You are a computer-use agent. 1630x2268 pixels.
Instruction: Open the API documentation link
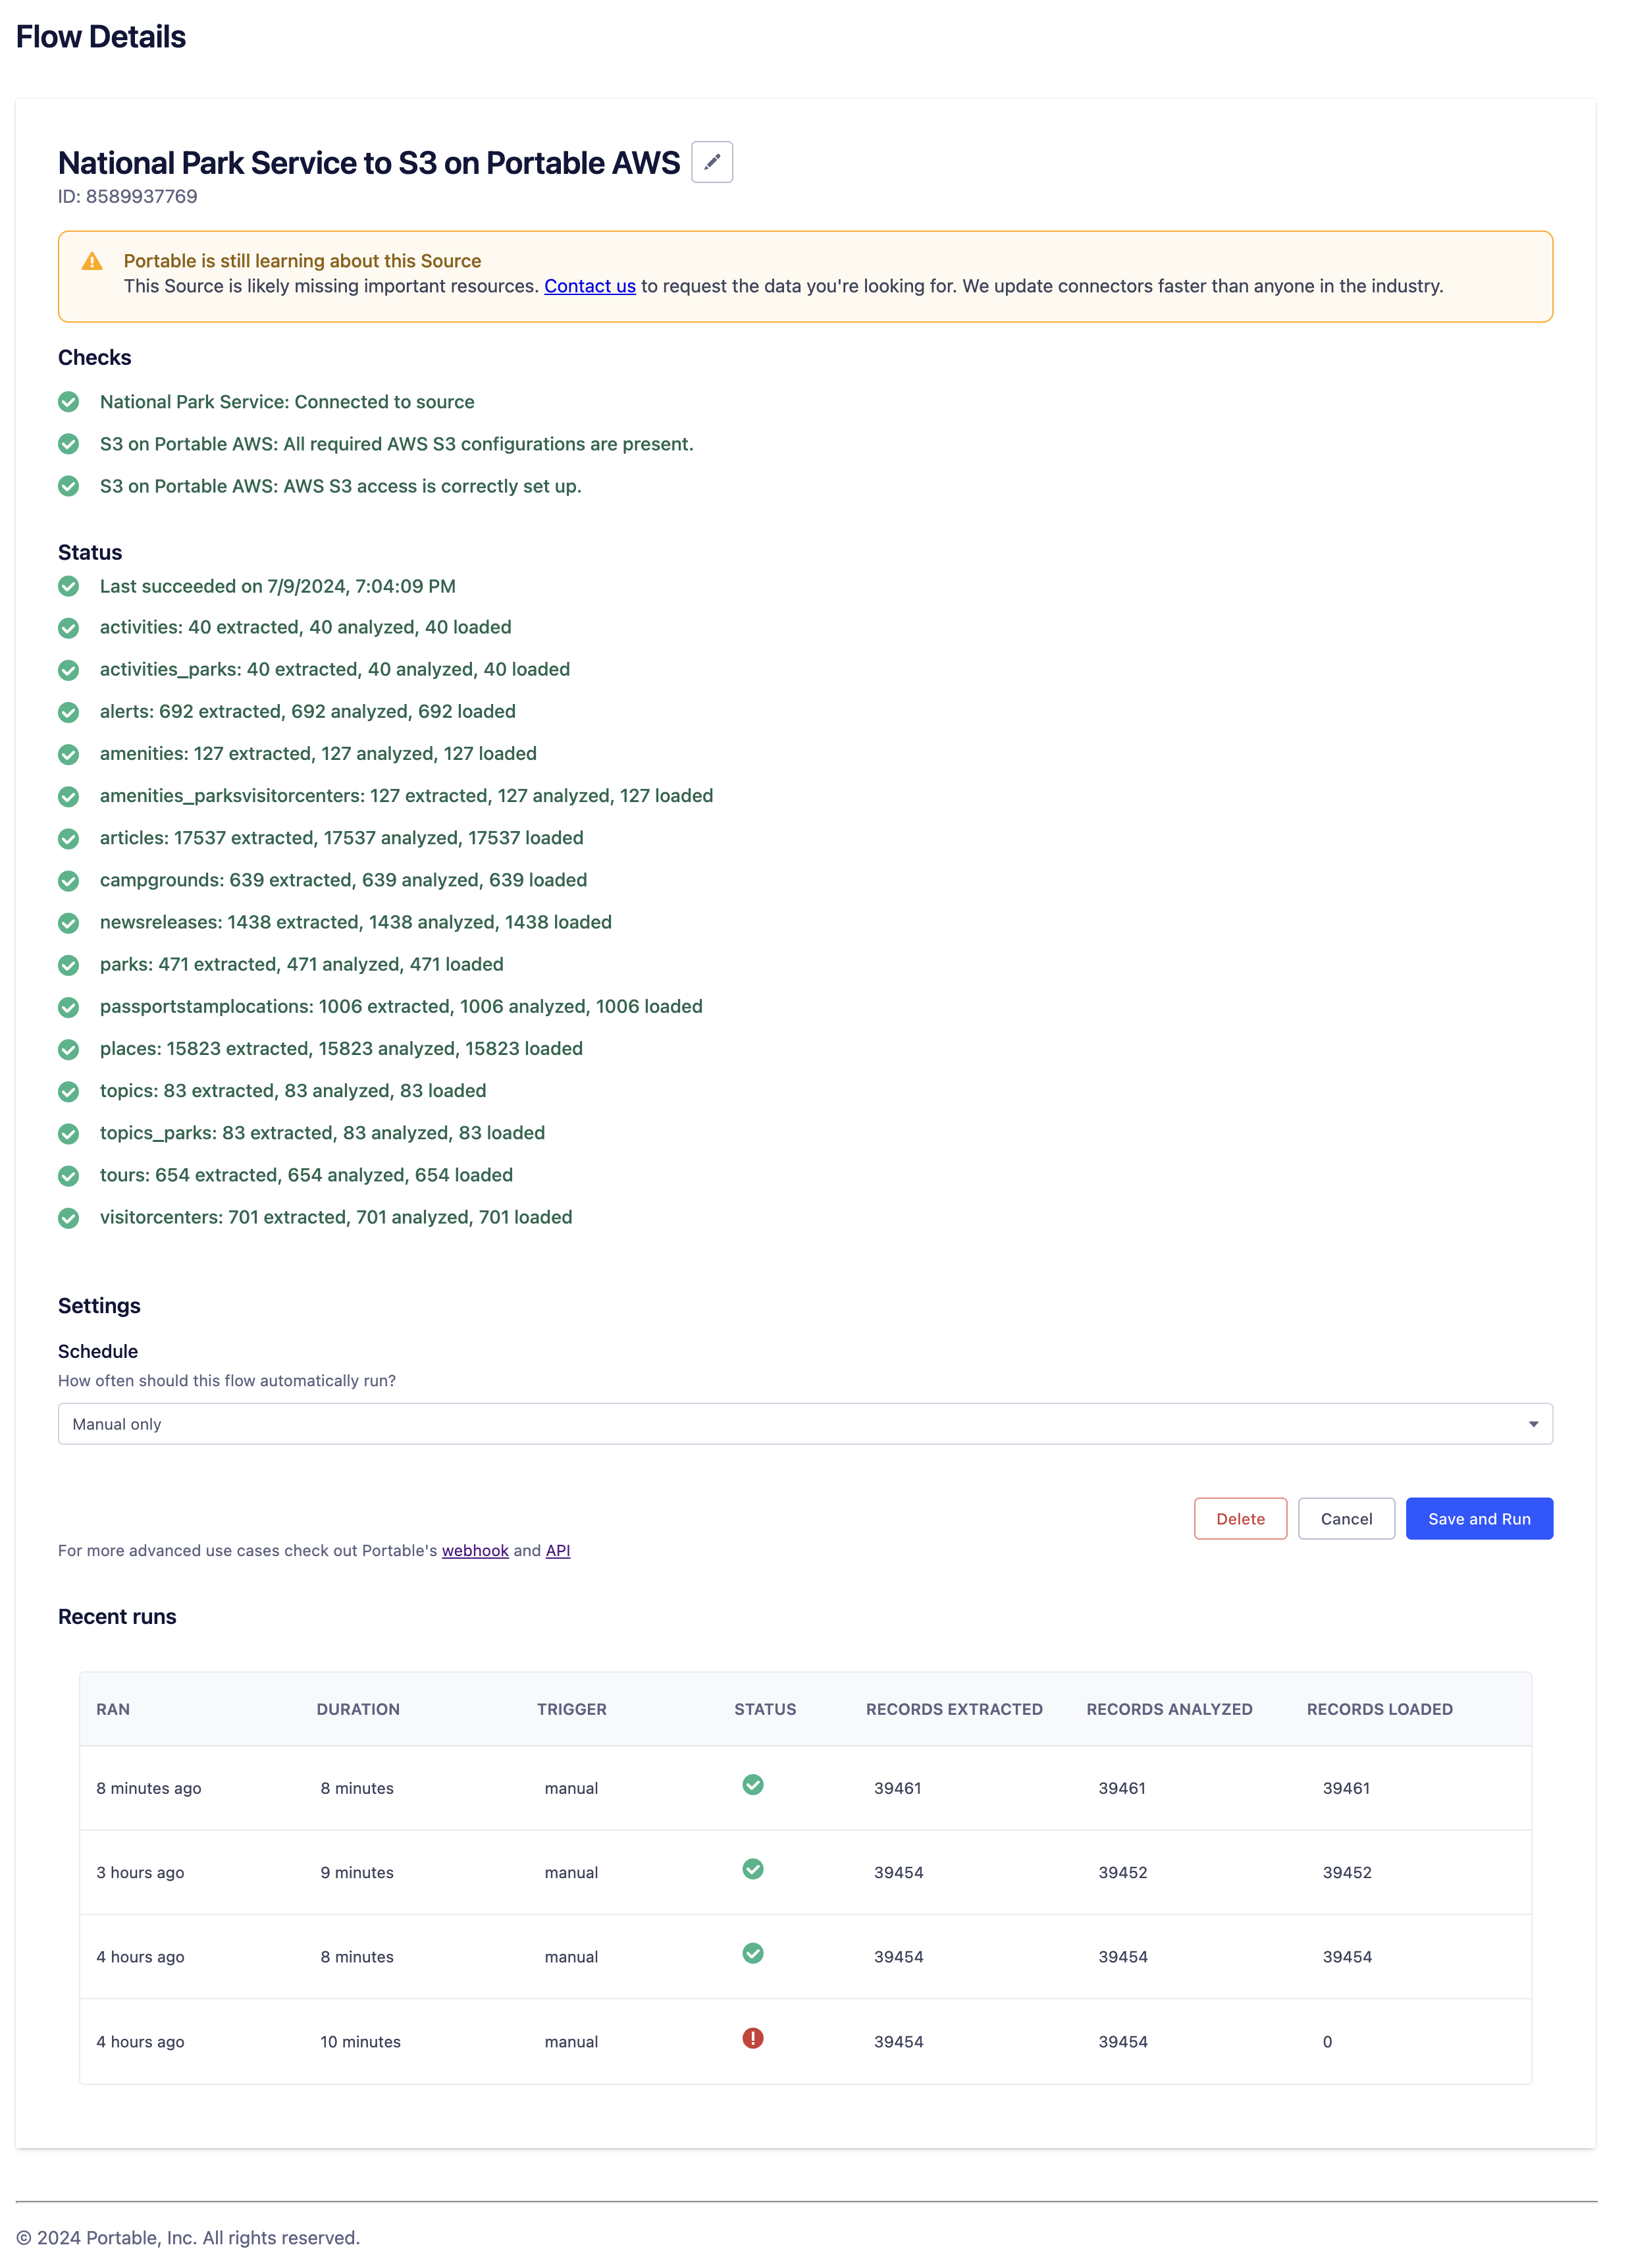point(558,1550)
